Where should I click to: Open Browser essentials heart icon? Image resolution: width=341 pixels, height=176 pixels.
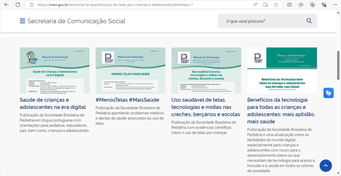click(x=324, y=4)
